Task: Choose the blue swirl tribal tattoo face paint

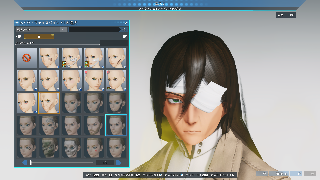Action: pos(49,125)
